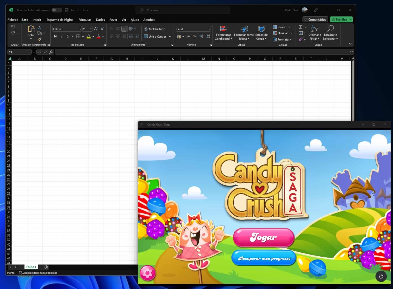The image size is (393, 289).
Task: Click the text orientation icon
Action: coord(131,29)
